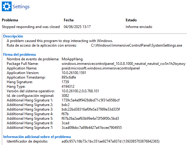The height and width of the screenshot is (145, 187).
Task: Select praid:microsoft.windows.immersivecontrolpanel value
Action: point(101,68)
